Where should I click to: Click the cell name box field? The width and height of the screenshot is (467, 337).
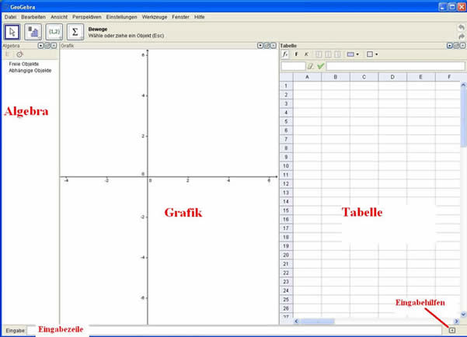(x=293, y=66)
